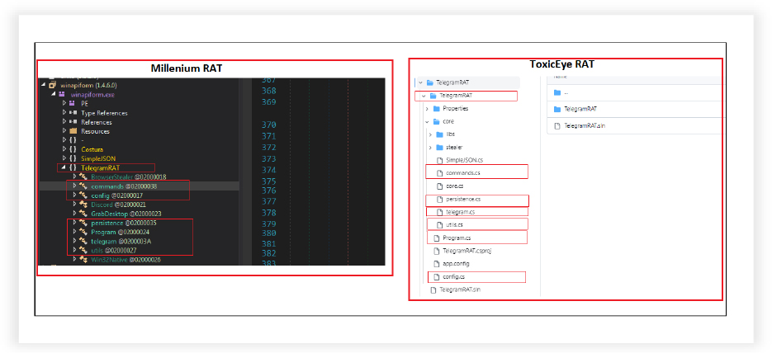Click the Discord class icon
772x353 pixels.
[x=83, y=205]
